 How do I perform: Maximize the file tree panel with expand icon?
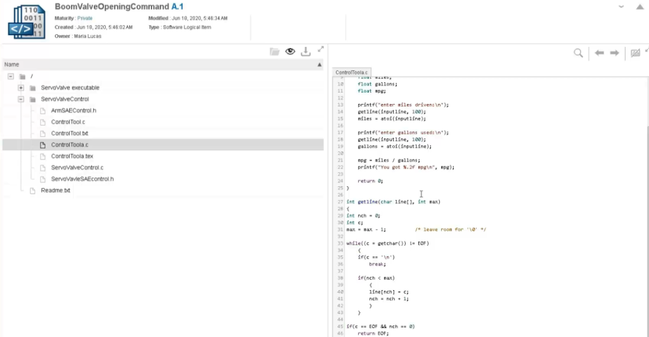[x=321, y=49]
